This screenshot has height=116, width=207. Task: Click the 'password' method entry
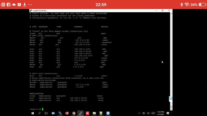pyautogui.click(x=107, y=42)
